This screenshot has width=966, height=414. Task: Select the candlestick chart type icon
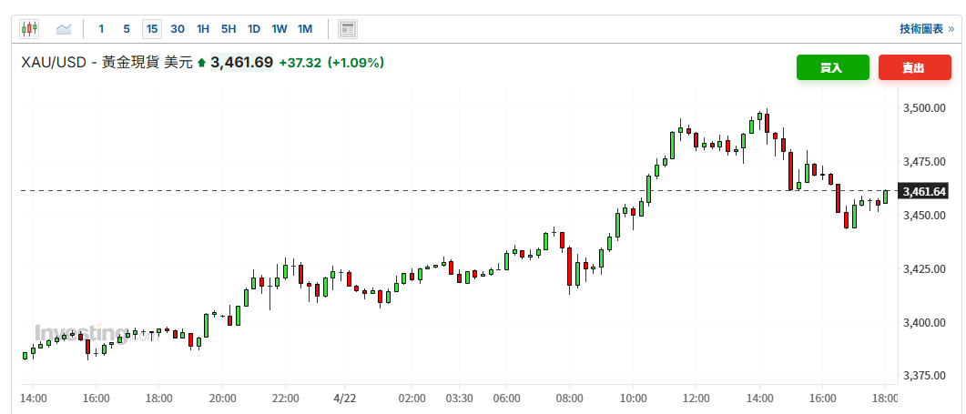tap(29, 29)
